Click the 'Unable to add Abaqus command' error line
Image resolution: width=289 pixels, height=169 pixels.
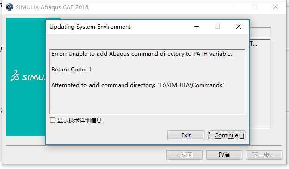point(141,54)
